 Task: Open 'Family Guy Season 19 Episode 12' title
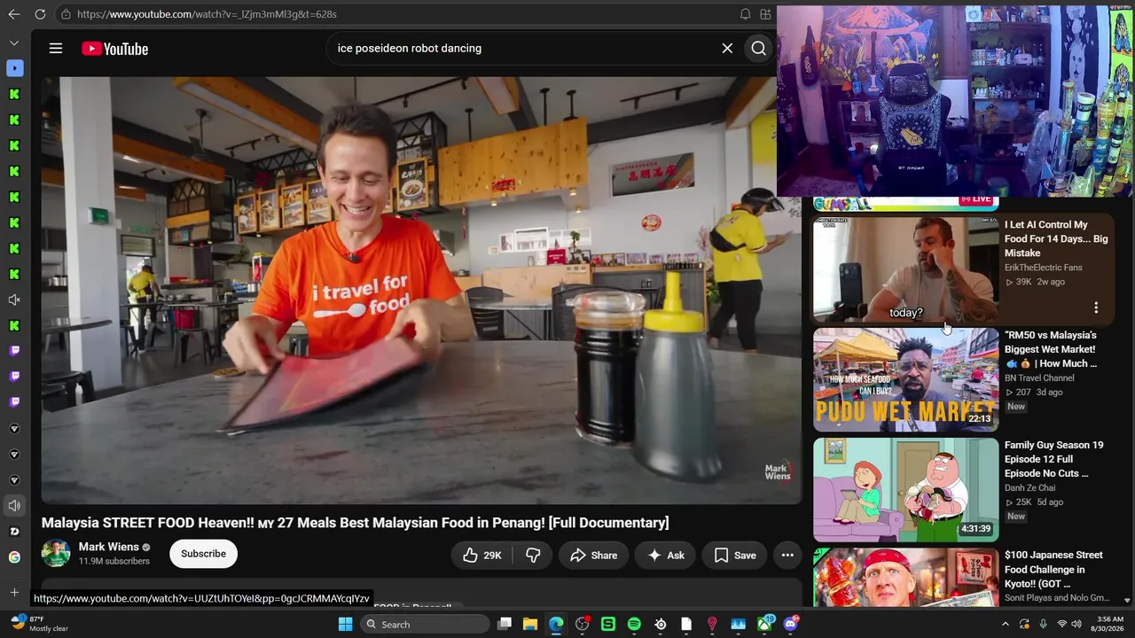[x=1054, y=459]
